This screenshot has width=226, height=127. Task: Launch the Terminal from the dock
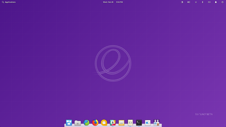point(139,123)
